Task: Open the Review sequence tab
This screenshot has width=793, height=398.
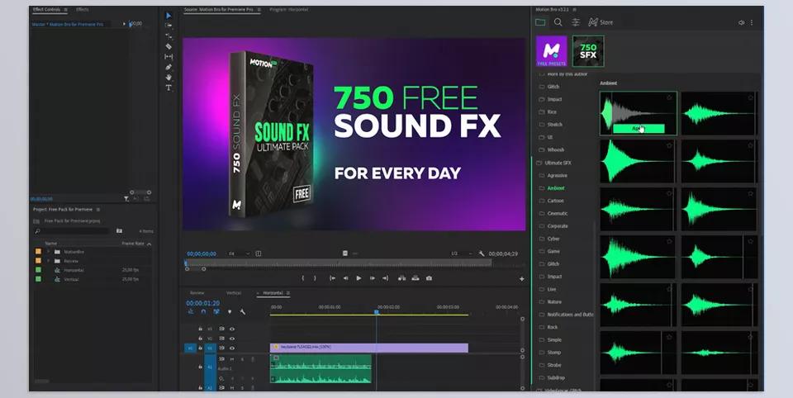Action: [x=197, y=293]
